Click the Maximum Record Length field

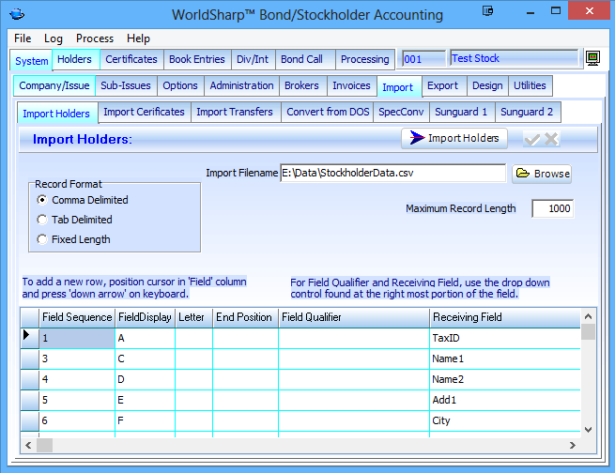552,209
